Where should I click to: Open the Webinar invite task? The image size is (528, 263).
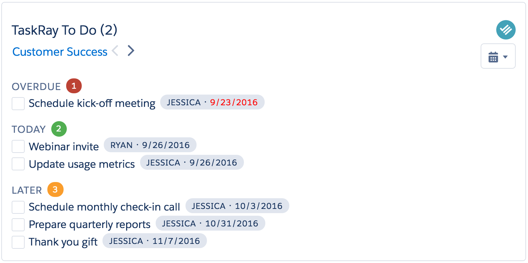pyautogui.click(x=64, y=146)
